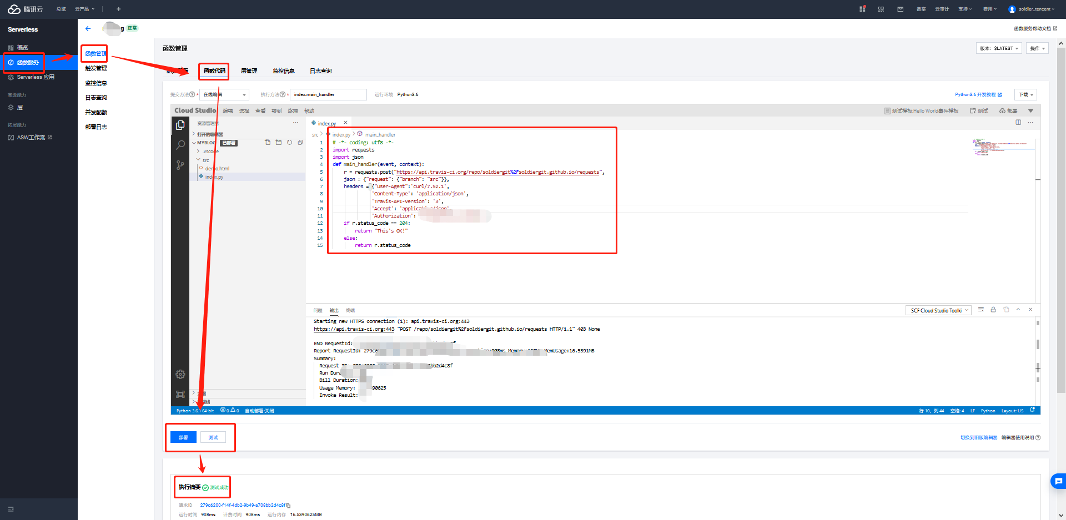Click the blue 部署 button below the editor
The height and width of the screenshot is (520, 1066).
pyautogui.click(x=183, y=437)
